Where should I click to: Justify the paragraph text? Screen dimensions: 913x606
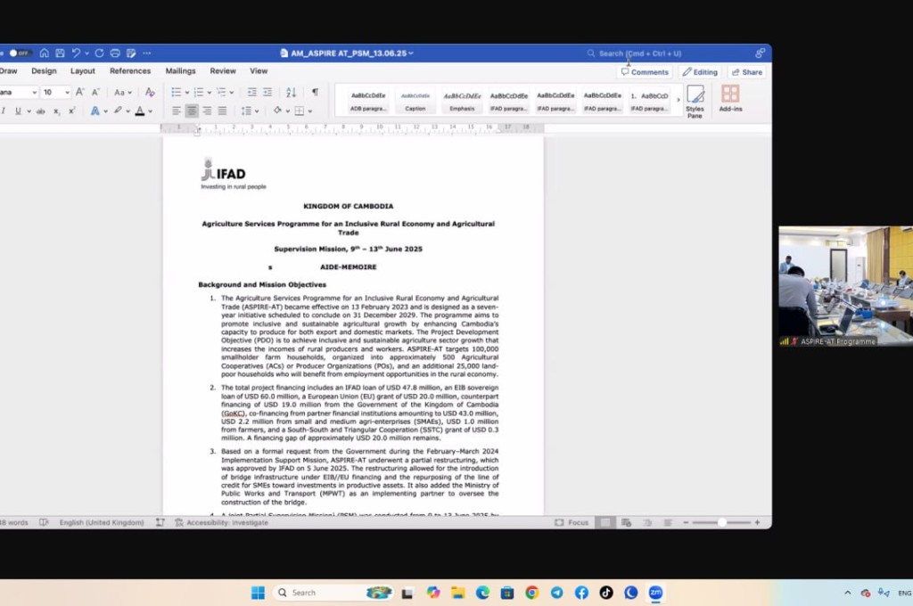[222, 111]
